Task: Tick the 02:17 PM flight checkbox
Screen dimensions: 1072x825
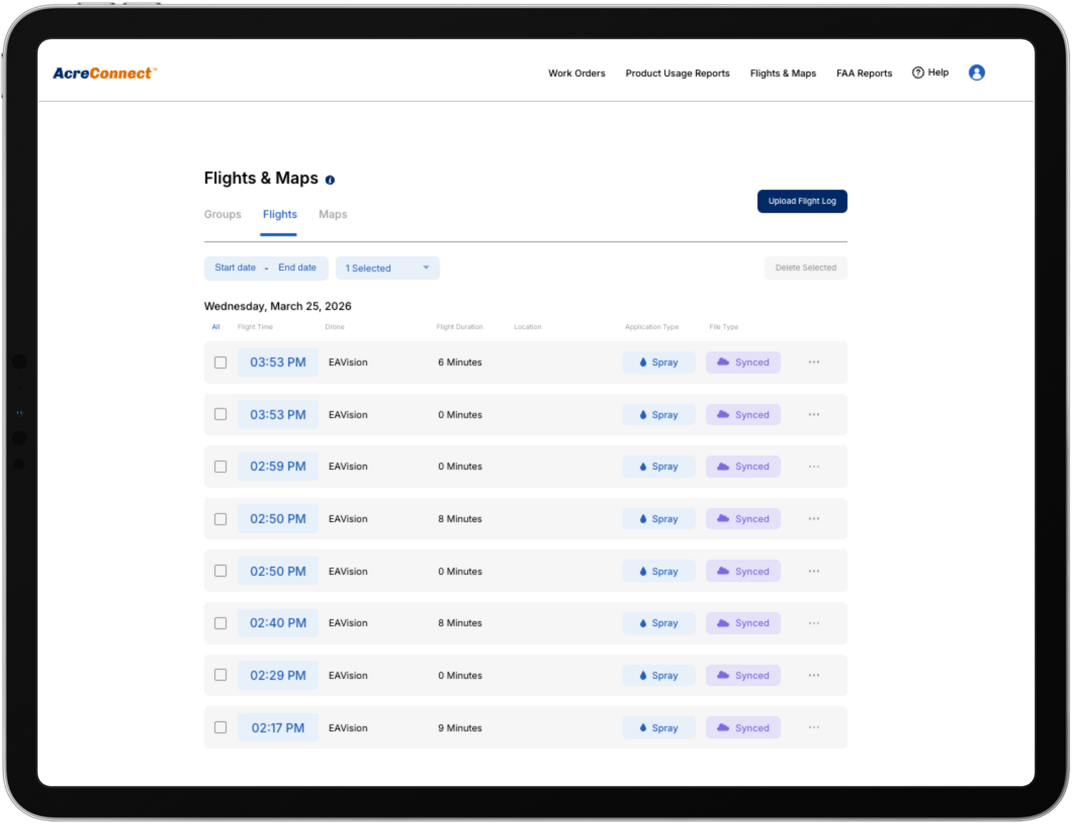Action: click(221, 727)
